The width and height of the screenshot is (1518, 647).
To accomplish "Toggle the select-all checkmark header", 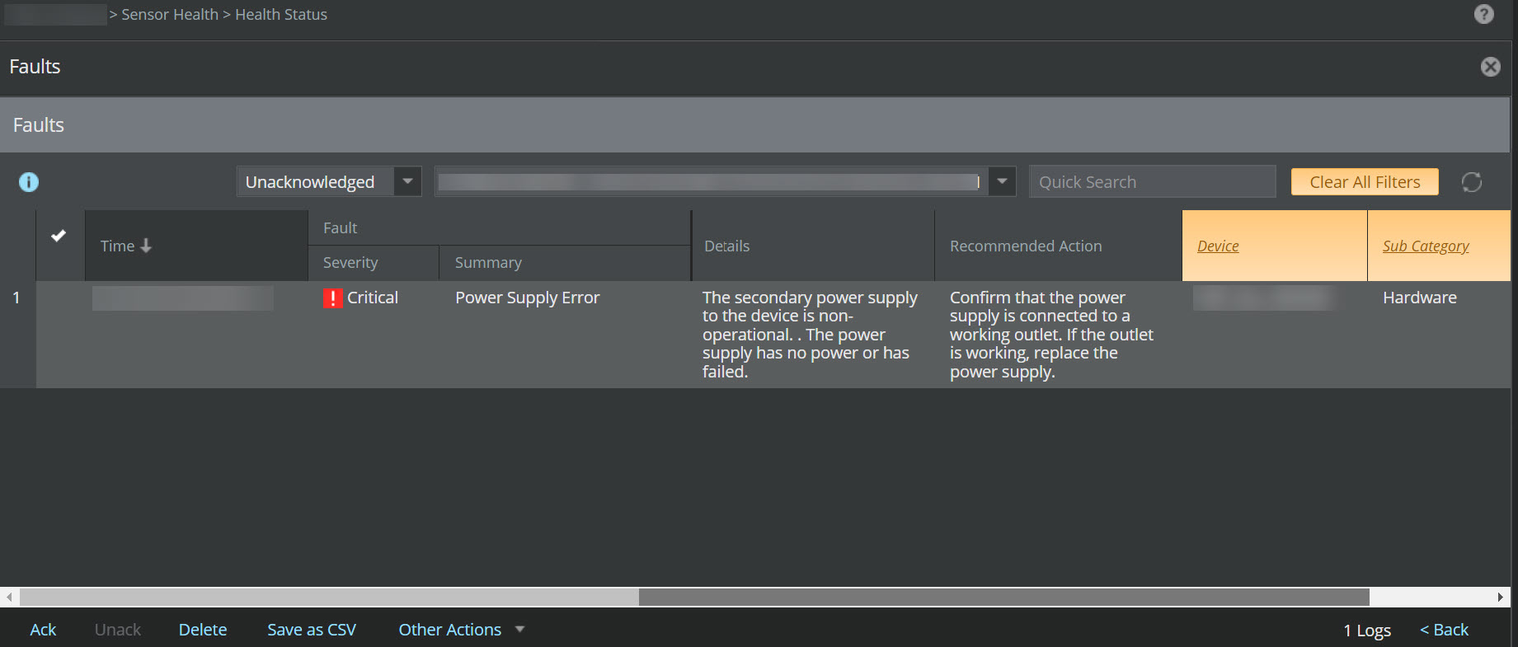I will tap(59, 236).
